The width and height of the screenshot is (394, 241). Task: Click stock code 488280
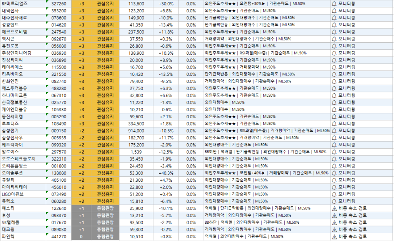pos(59,89)
